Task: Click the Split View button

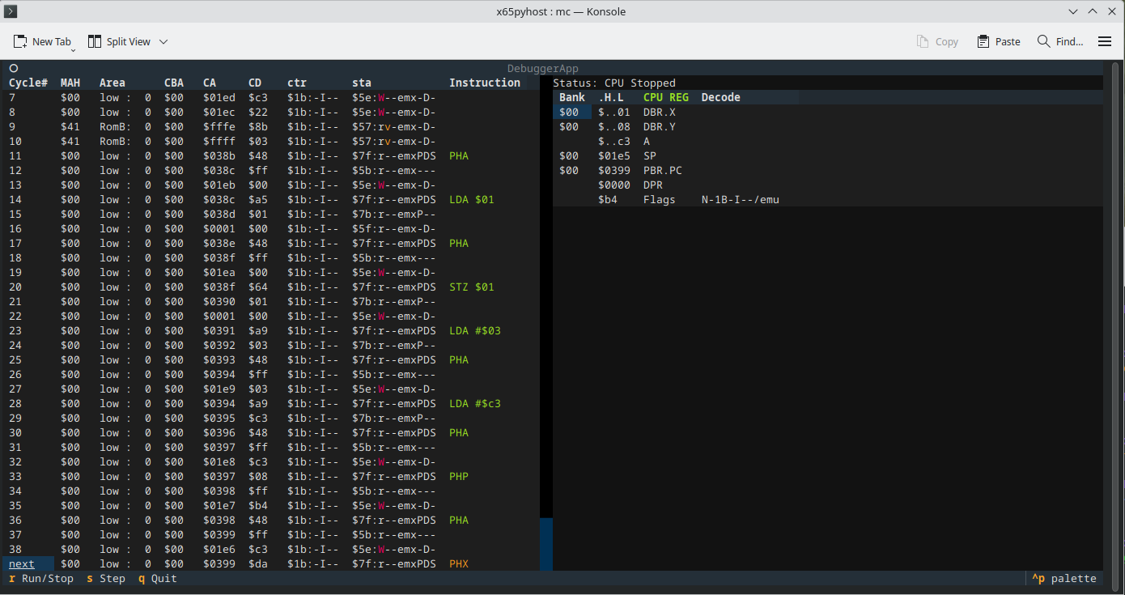Action: (119, 41)
